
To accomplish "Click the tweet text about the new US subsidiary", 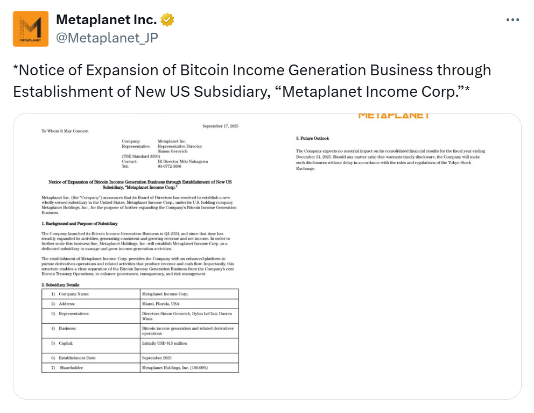I will [252, 81].
